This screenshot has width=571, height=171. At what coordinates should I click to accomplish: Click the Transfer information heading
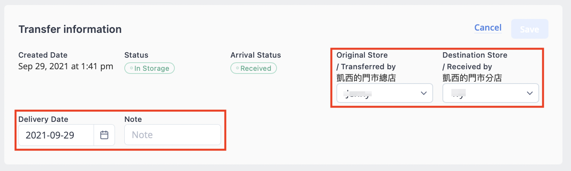coord(70,29)
